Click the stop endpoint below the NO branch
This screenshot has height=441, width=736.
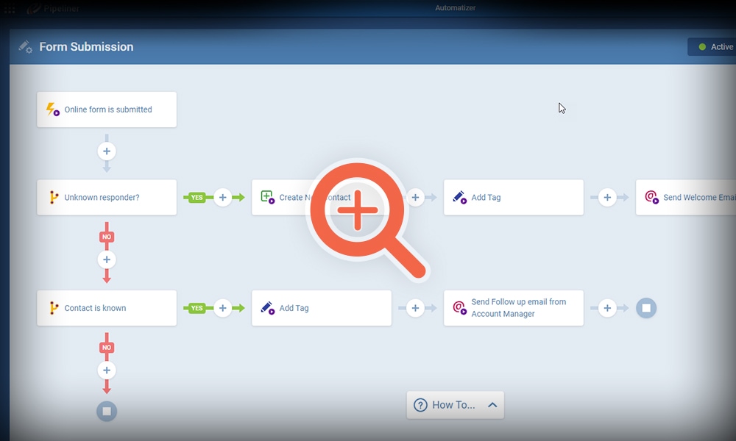107,412
